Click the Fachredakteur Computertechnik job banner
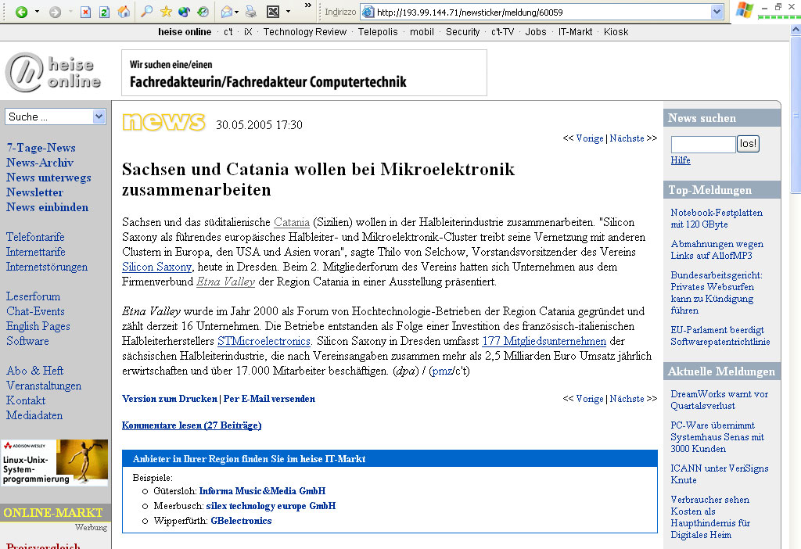The height and width of the screenshot is (549, 801). click(304, 73)
